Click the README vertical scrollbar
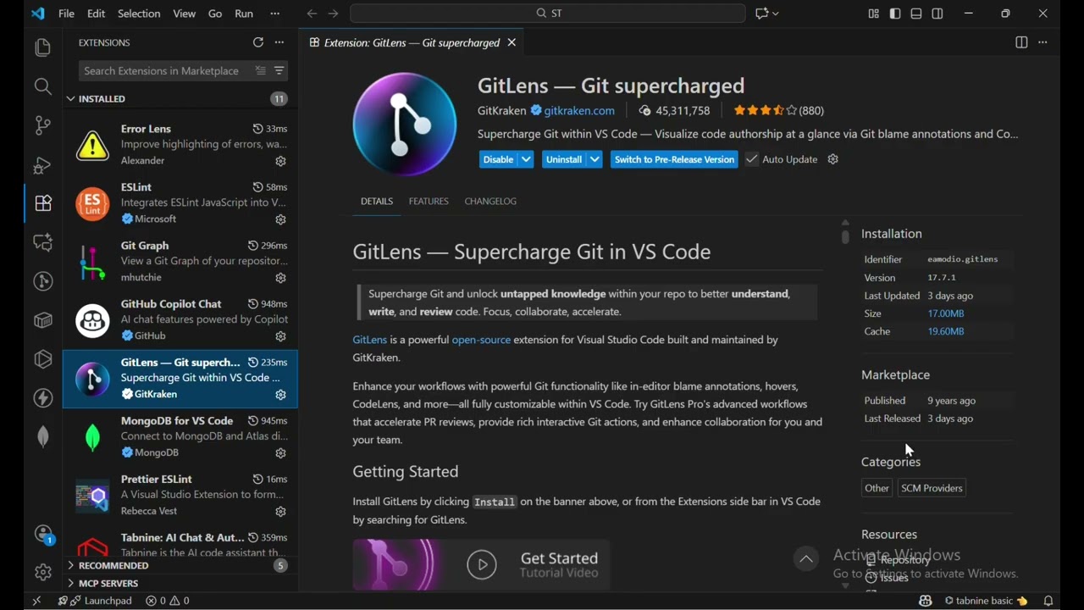Image resolution: width=1084 pixels, height=610 pixels. click(x=845, y=236)
